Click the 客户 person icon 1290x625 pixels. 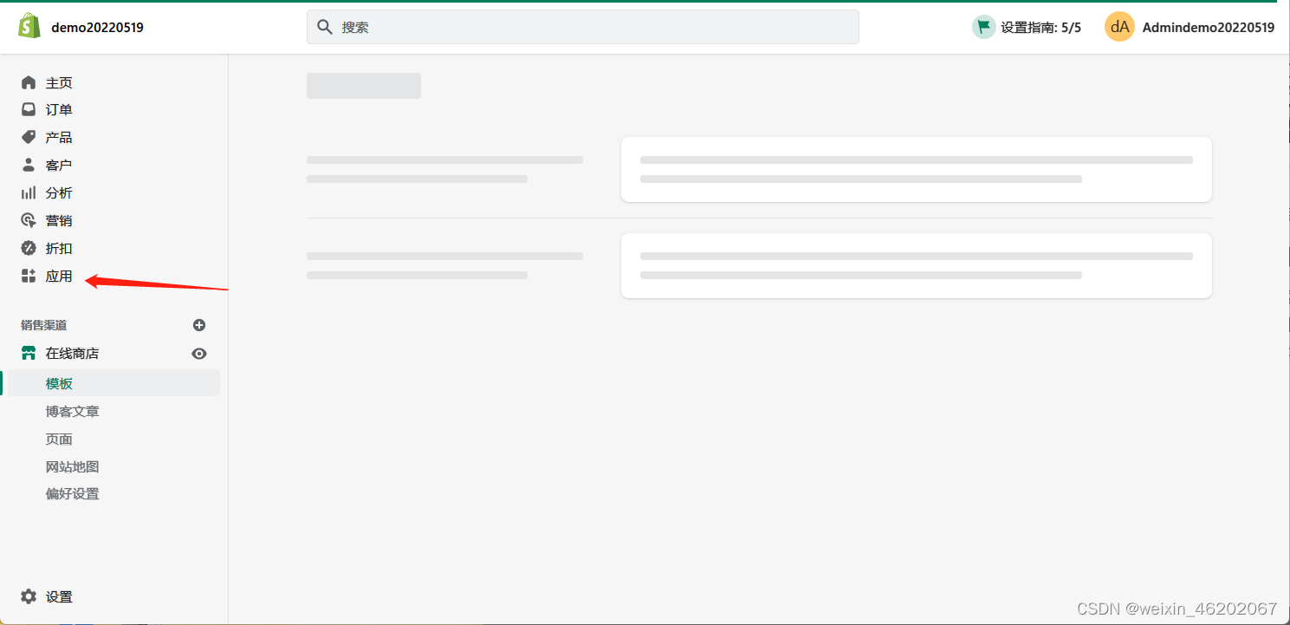pyautogui.click(x=29, y=165)
